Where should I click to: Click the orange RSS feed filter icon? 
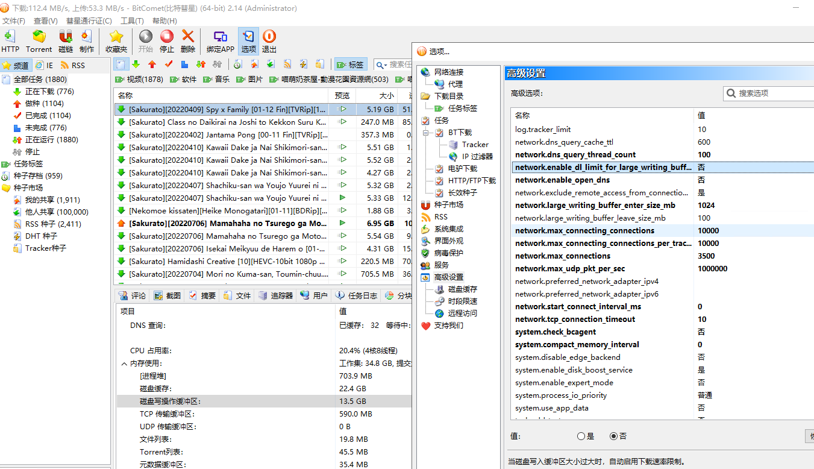point(287,64)
